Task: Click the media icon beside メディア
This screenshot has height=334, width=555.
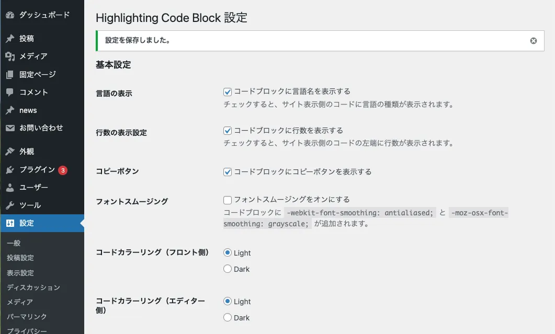Action: point(10,56)
